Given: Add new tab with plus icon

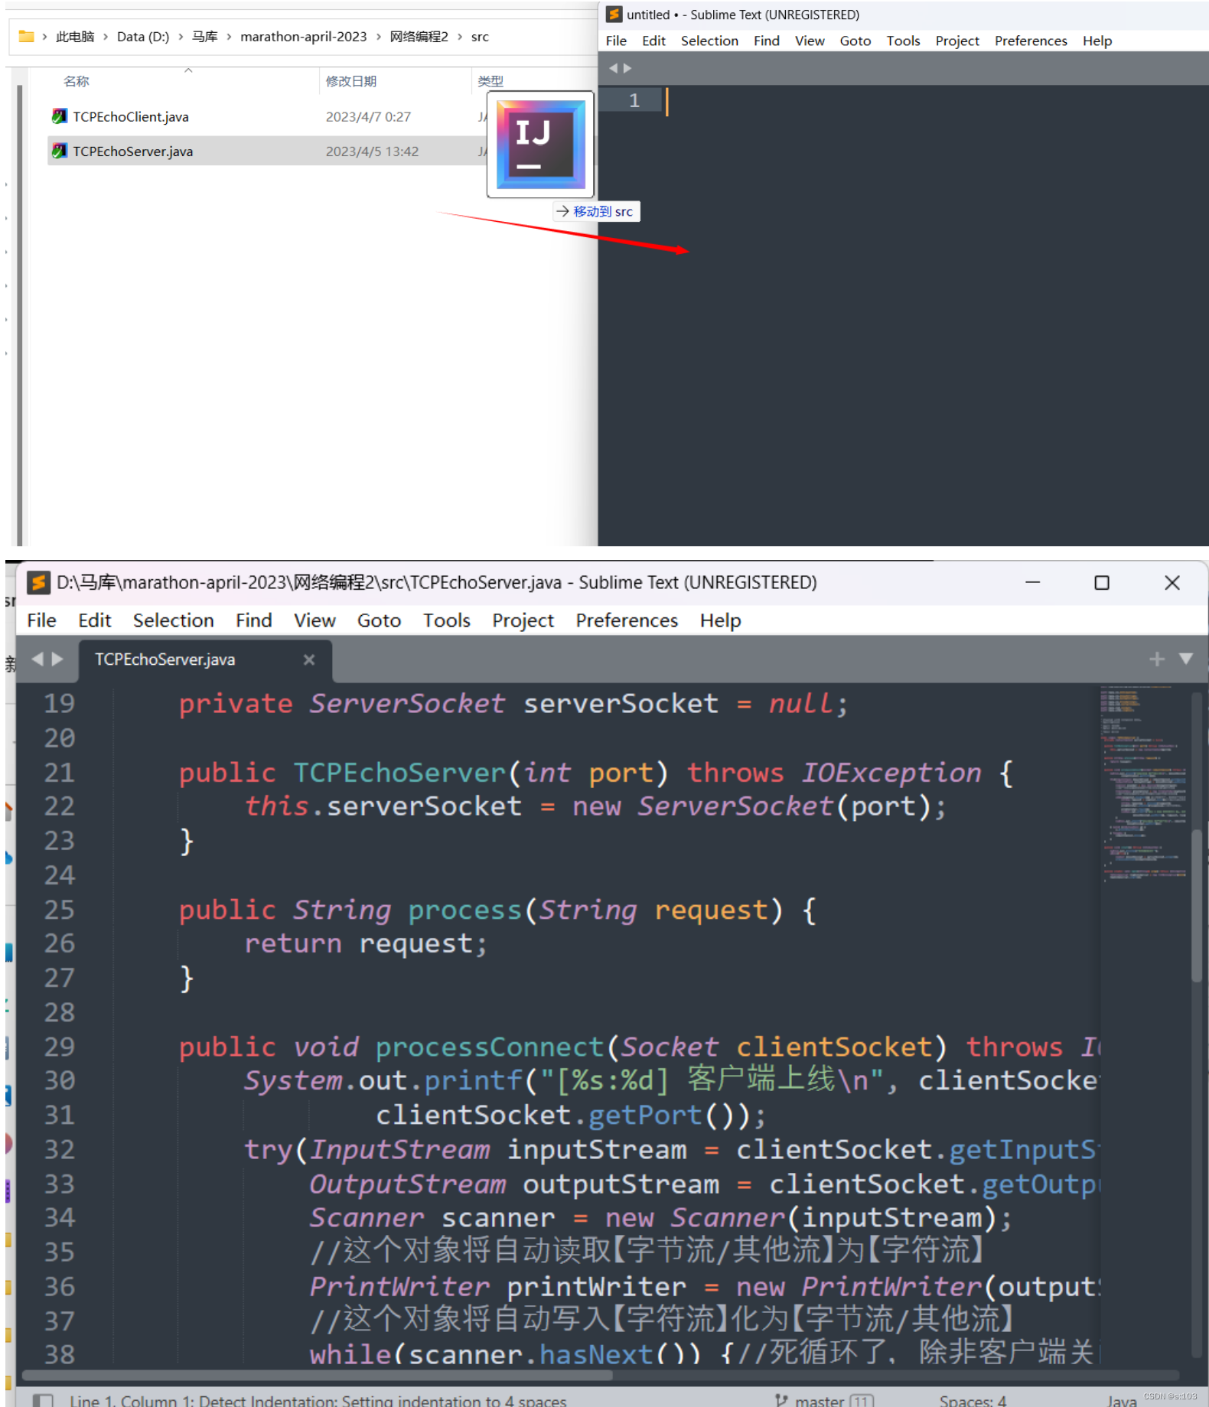Looking at the screenshot, I should [x=1157, y=659].
